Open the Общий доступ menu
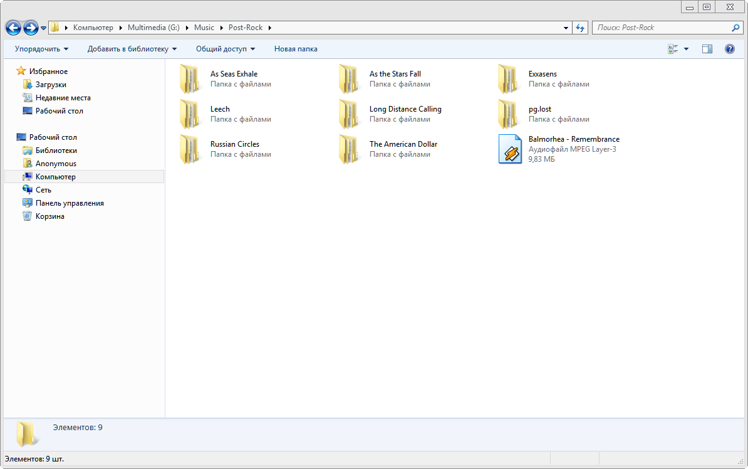This screenshot has width=748, height=469. click(226, 49)
